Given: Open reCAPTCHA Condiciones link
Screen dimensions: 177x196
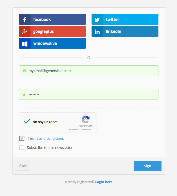Looking at the screenshot, I should pyautogui.click(x=85, y=130).
